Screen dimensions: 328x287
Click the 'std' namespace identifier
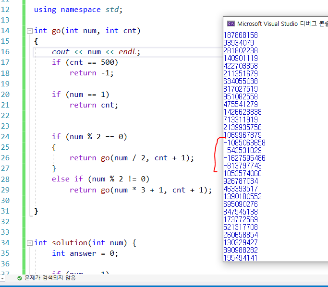112,10
